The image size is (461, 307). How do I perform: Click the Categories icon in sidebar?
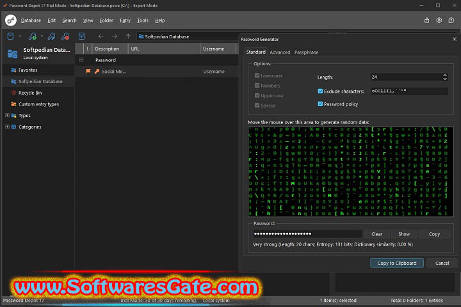[x=13, y=127]
